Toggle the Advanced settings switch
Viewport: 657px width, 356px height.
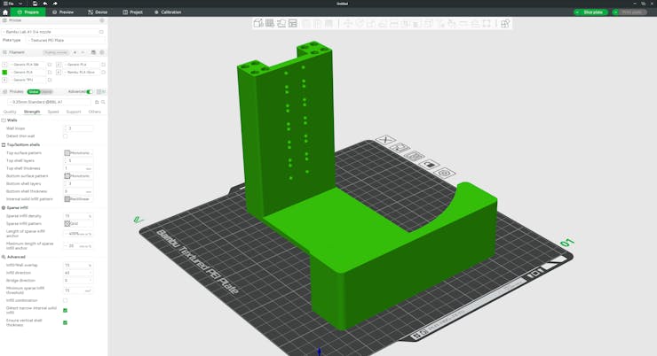point(89,91)
